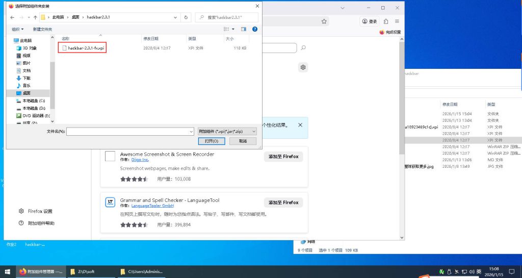Image resolution: width=522 pixels, height=278 pixels.
Task: Select 下载 in the navigation pane
Action: 26,78
